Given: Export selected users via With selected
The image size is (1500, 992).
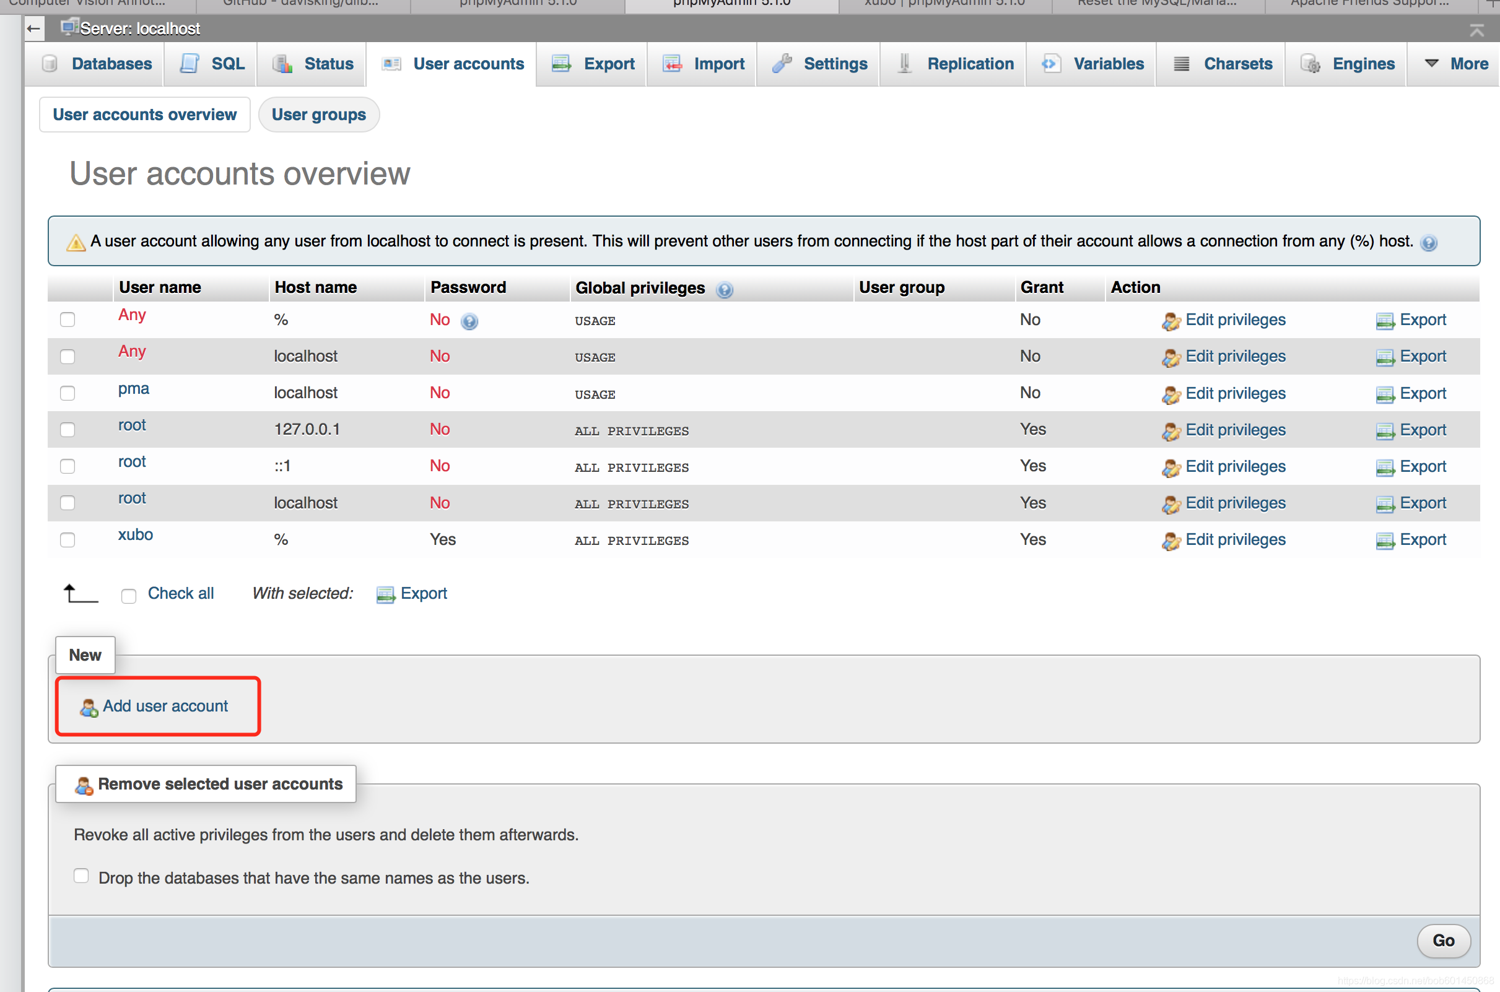Looking at the screenshot, I should (422, 593).
